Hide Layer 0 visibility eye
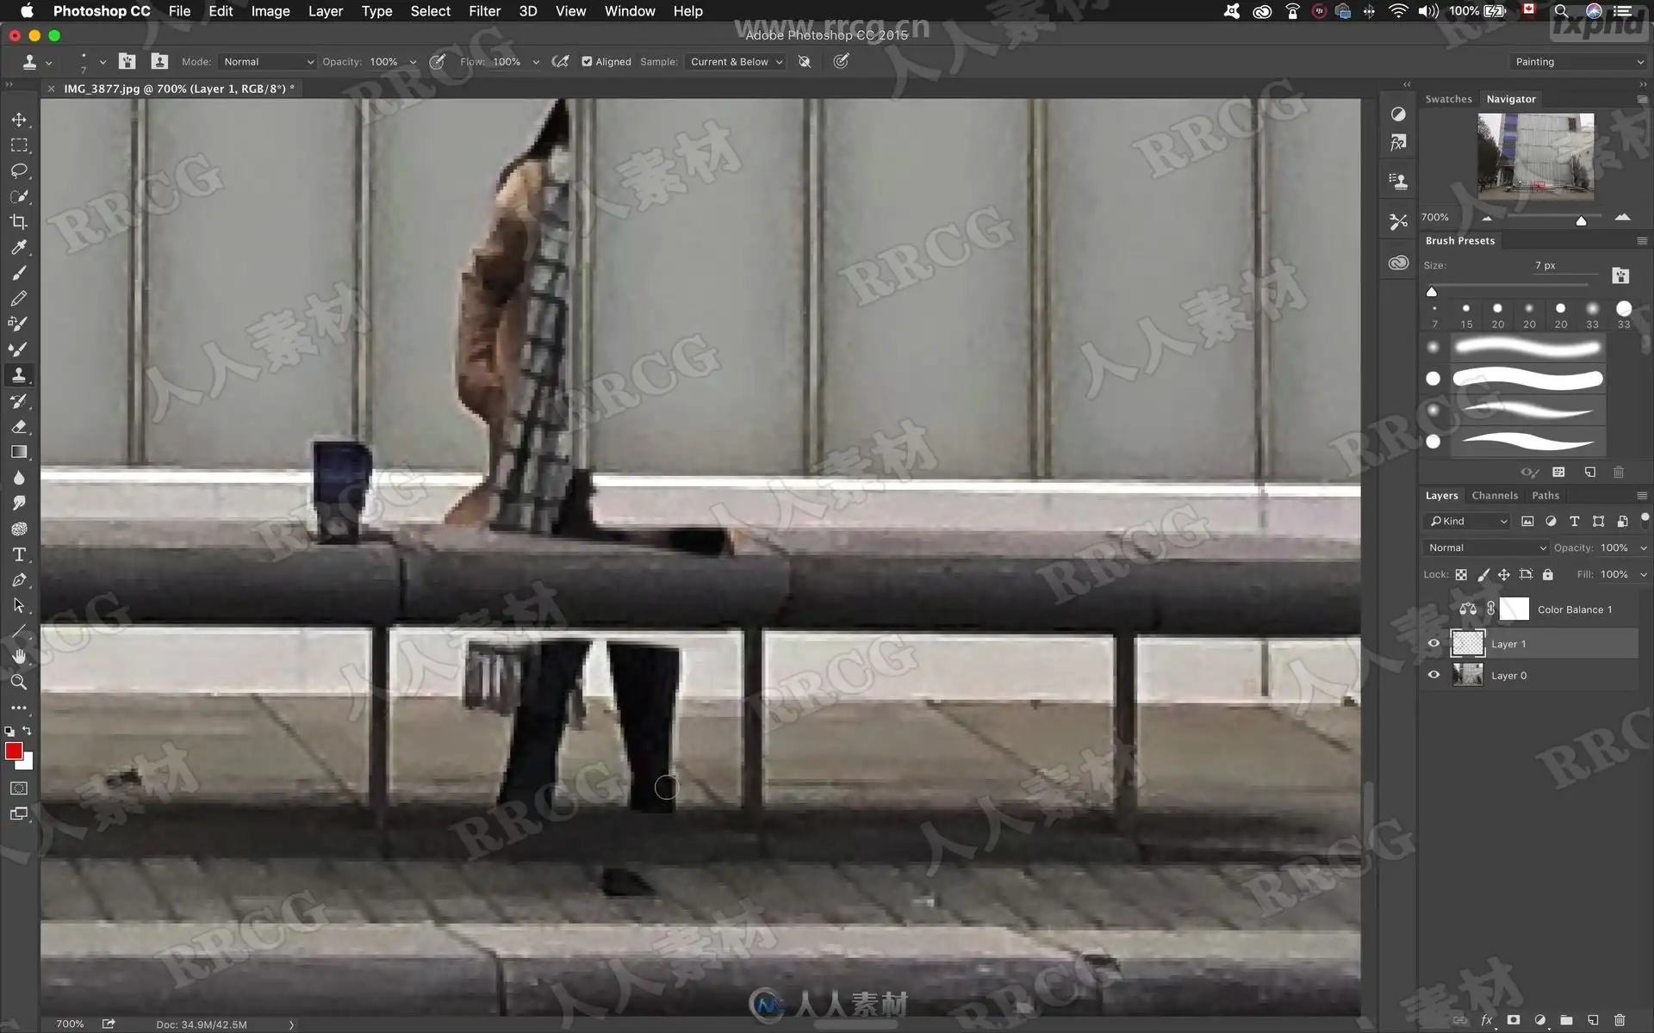The height and width of the screenshot is (1033, 1654). pyautogui.click(x=1433, y=676)
